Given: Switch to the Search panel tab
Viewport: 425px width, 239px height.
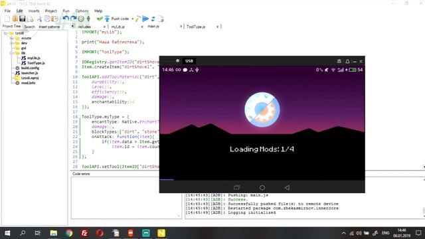Looking at the screenshot, I should (x=29, y=27).
